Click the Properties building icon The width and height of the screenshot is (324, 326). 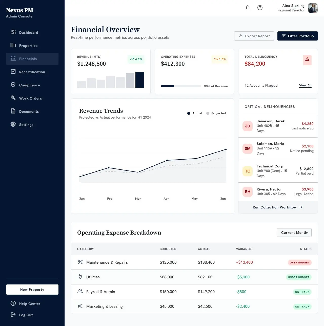[x=13, y=45]
